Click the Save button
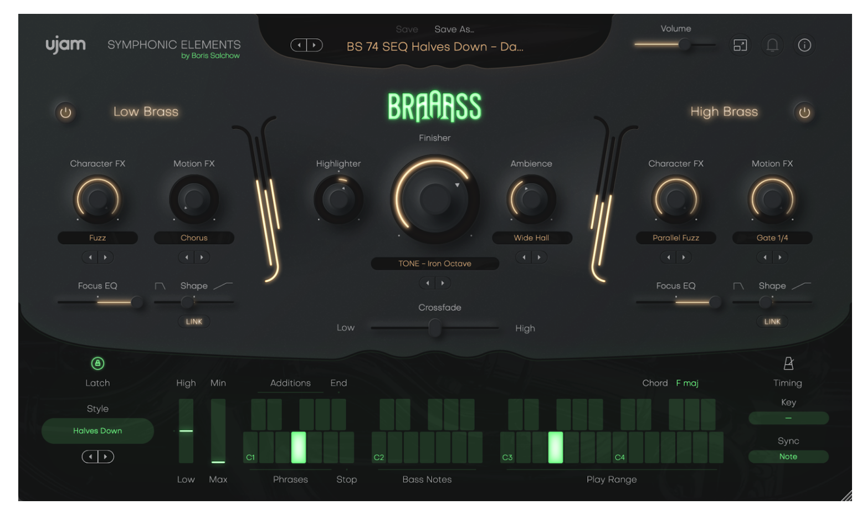867x515 pixels. 407,29
